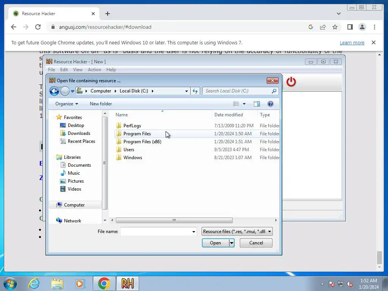Click the navigation pane down scroll arrow
The height and width of the screenshot is (291, 388).
(105, 220)
